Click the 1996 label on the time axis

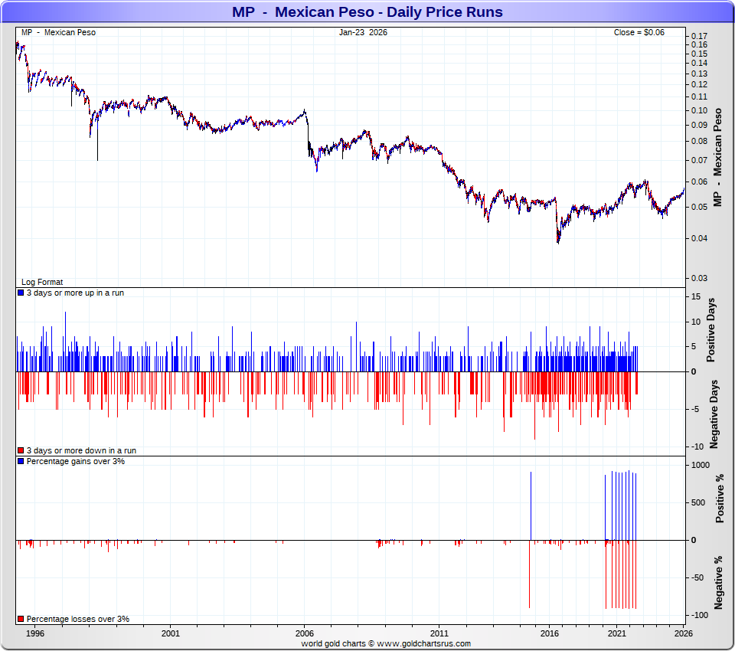[35, 633]
